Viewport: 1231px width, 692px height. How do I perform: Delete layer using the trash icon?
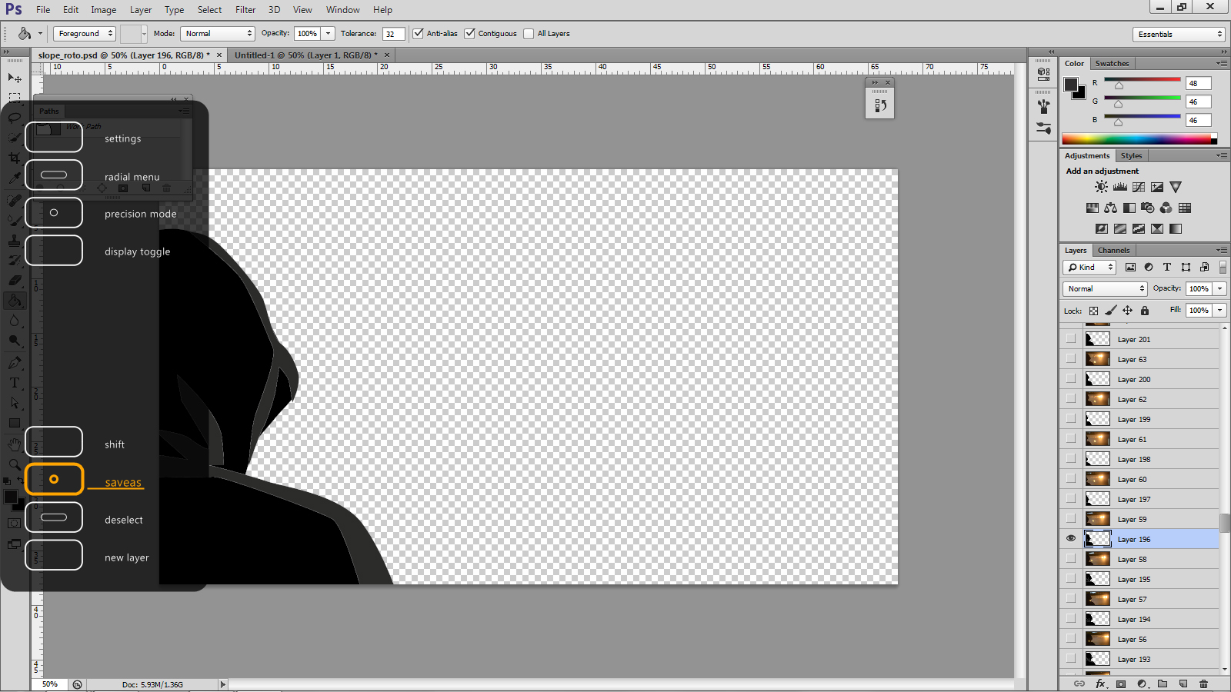tap(1203, 684)
